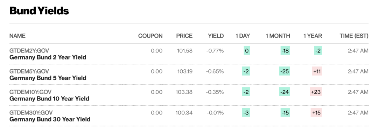Select the YIELD column header
Screen dimensions: 378x133
coord(216,36)
